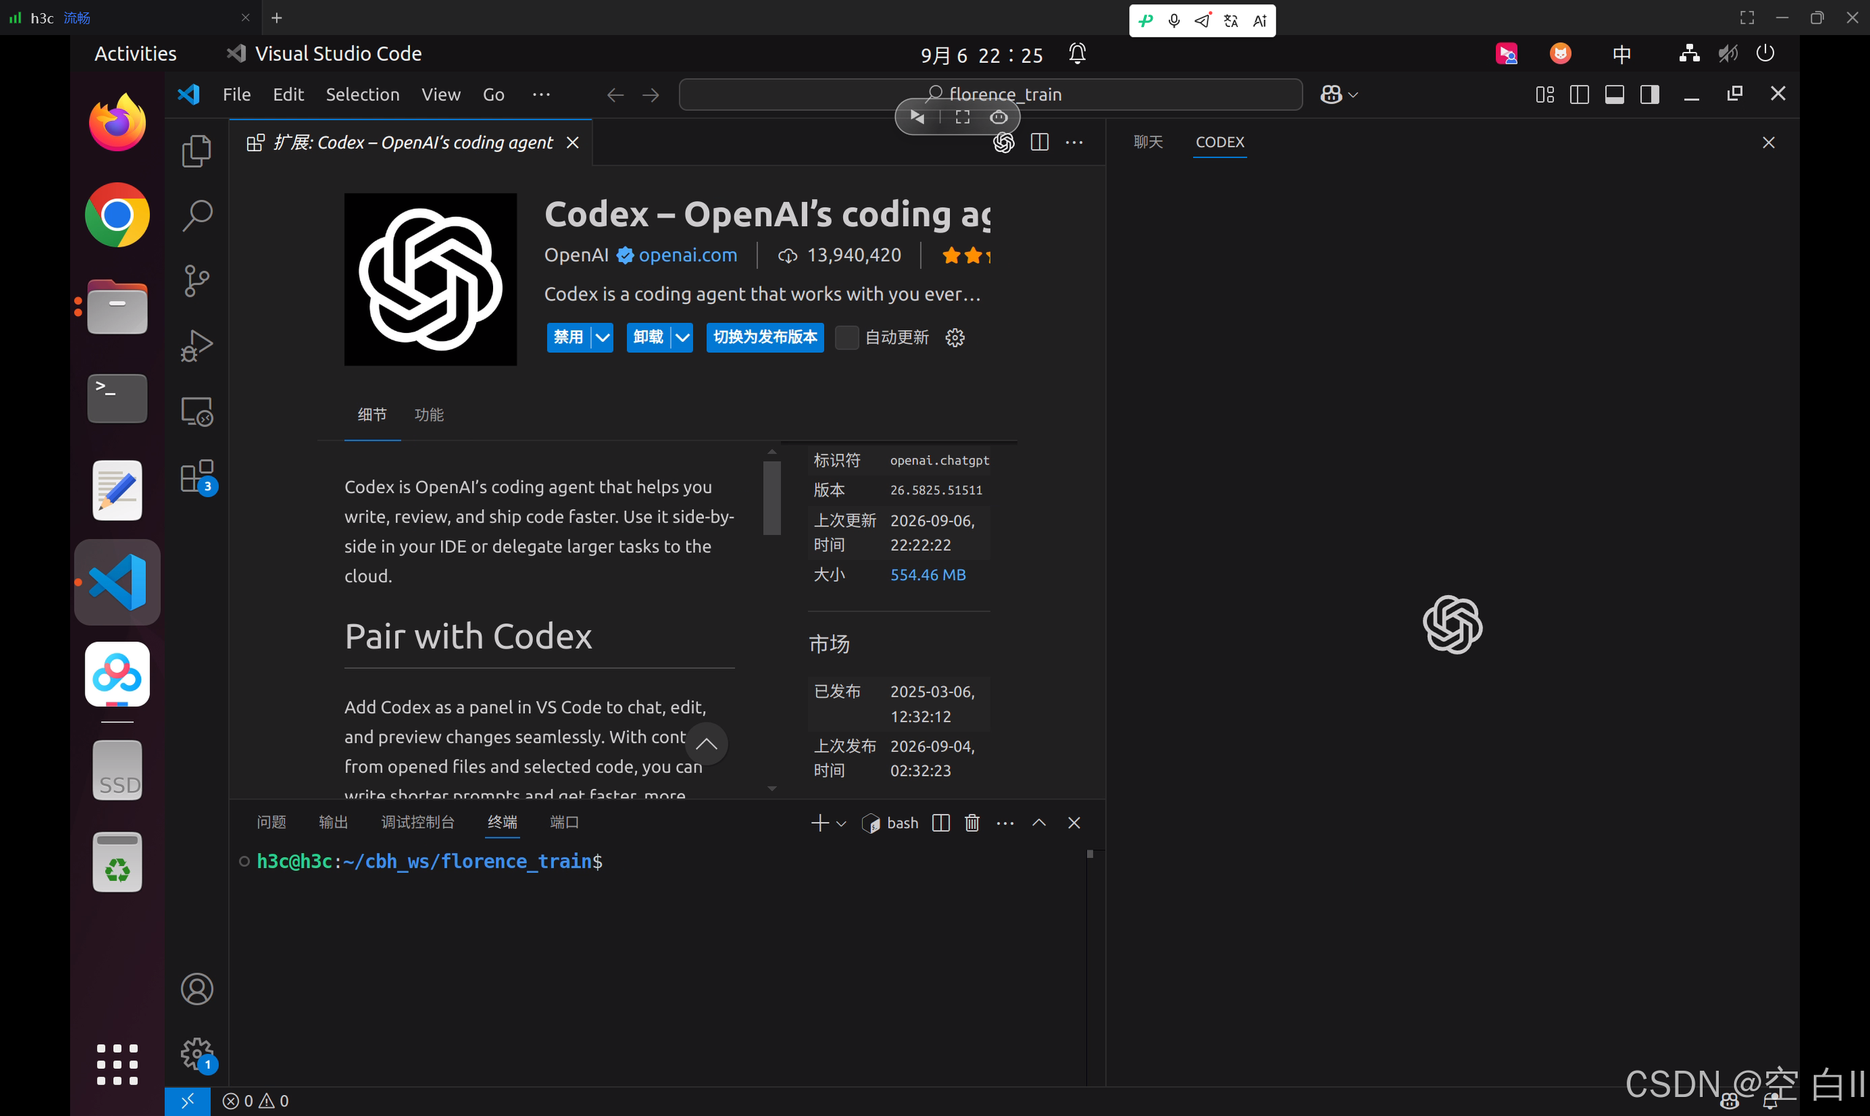Open the new terminal profile dropdown
Screen dimensions: 1870x1116
[841, 823]
